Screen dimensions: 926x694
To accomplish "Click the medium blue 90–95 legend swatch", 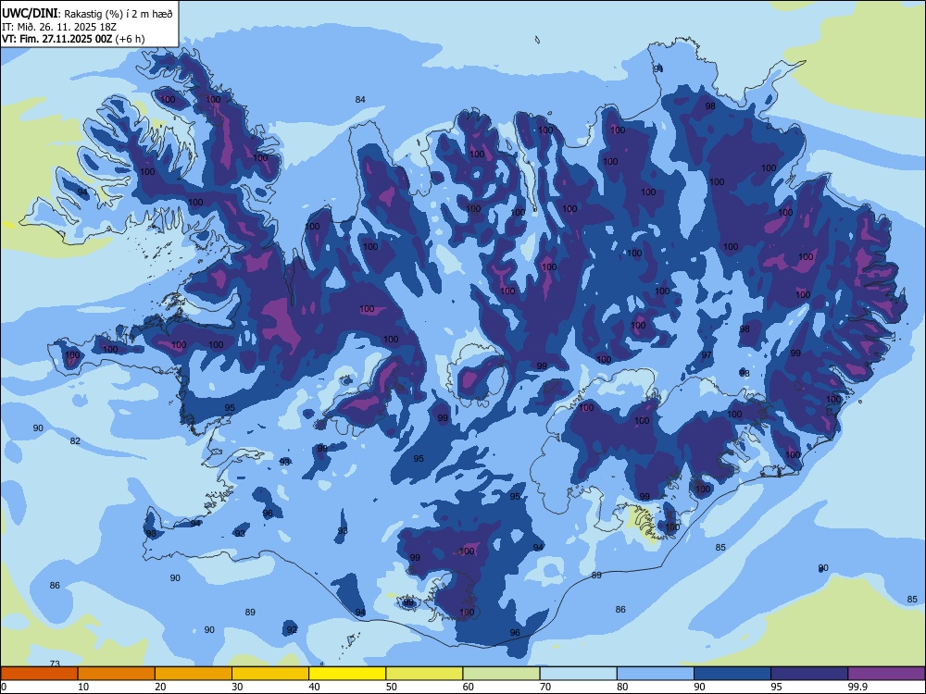I will pos(732,674).
